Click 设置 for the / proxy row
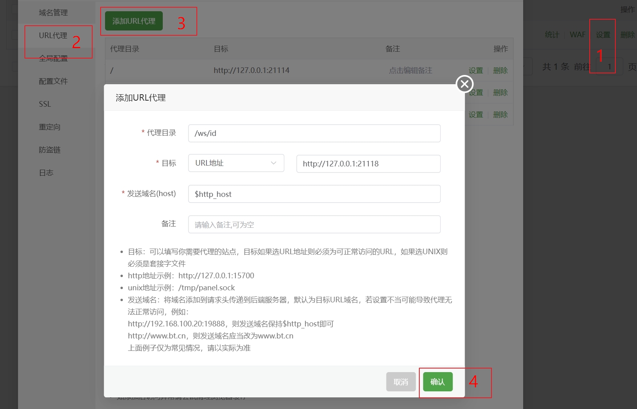This screenshot has width=637, height=409. pyautogui.click(x=476, y=71)
